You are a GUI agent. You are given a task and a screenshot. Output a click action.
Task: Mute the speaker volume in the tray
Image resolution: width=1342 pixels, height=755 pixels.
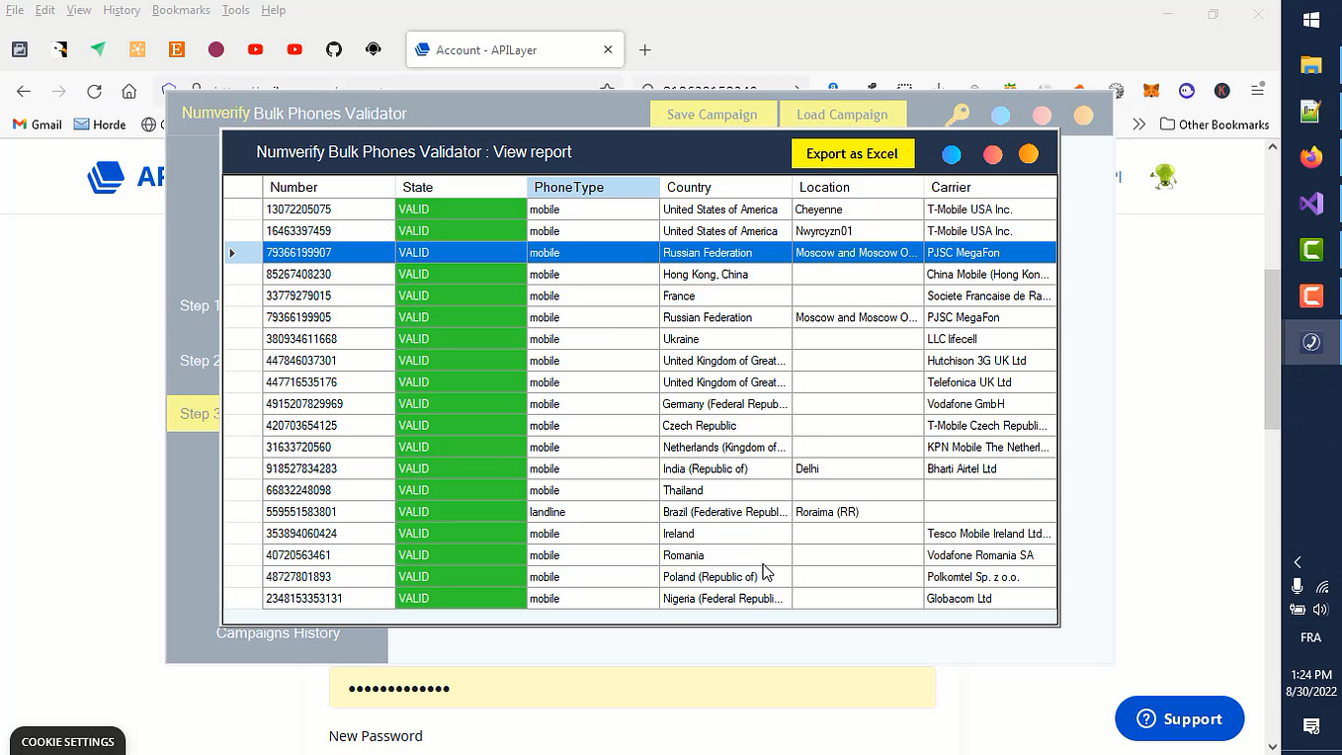1322,609
